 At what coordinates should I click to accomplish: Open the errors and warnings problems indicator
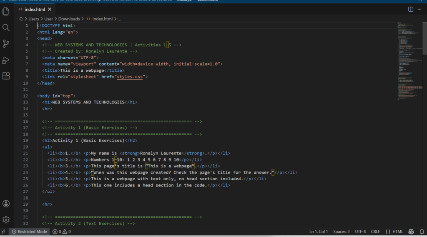[x=62, y=232]
